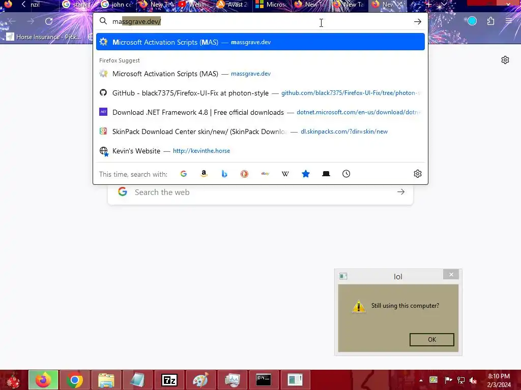Click the arrow in the Search the web box

pyautogui.click(x=401, y=192)
